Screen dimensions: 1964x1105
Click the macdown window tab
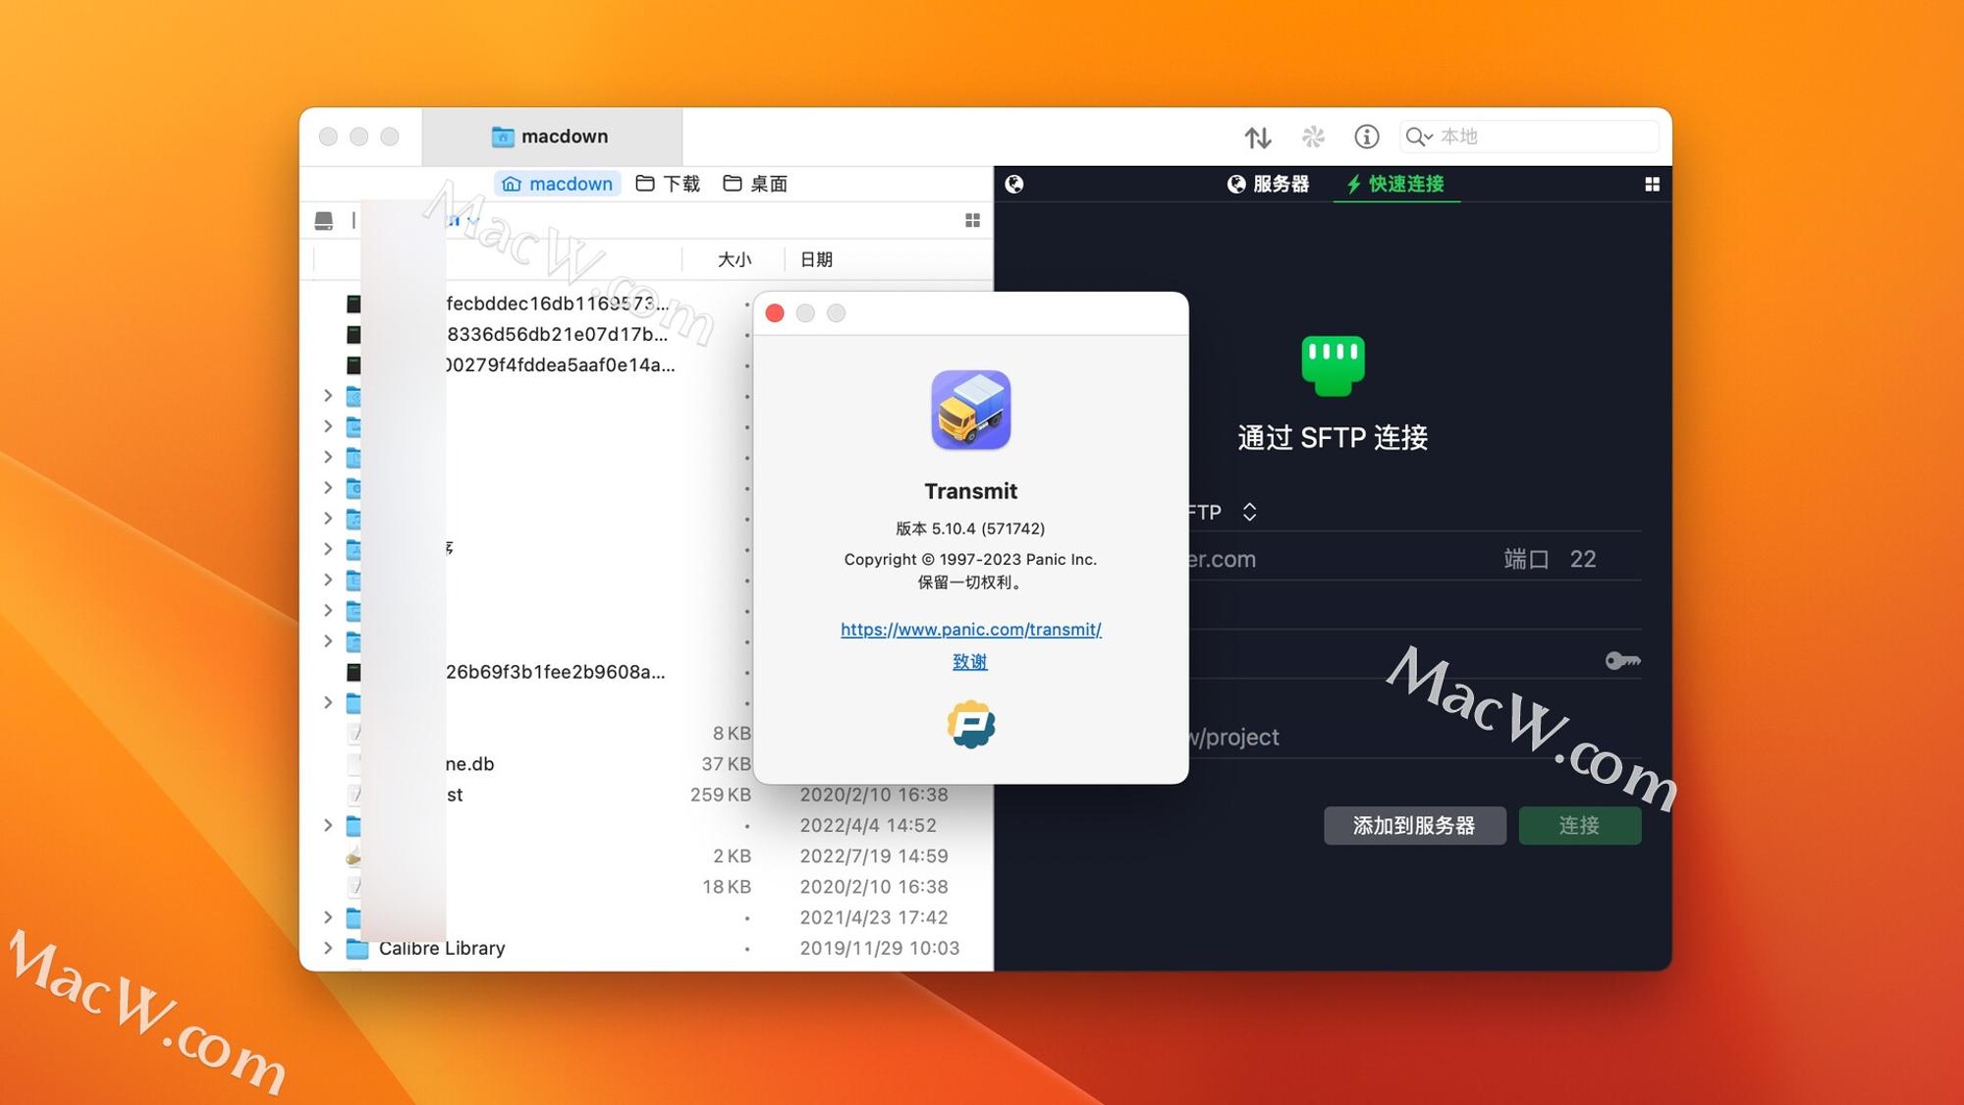point(550,136)
